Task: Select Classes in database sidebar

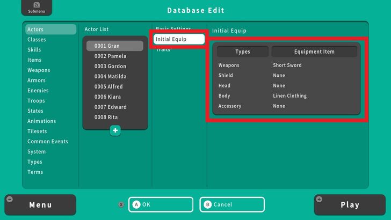Action: tap(37, 40)
